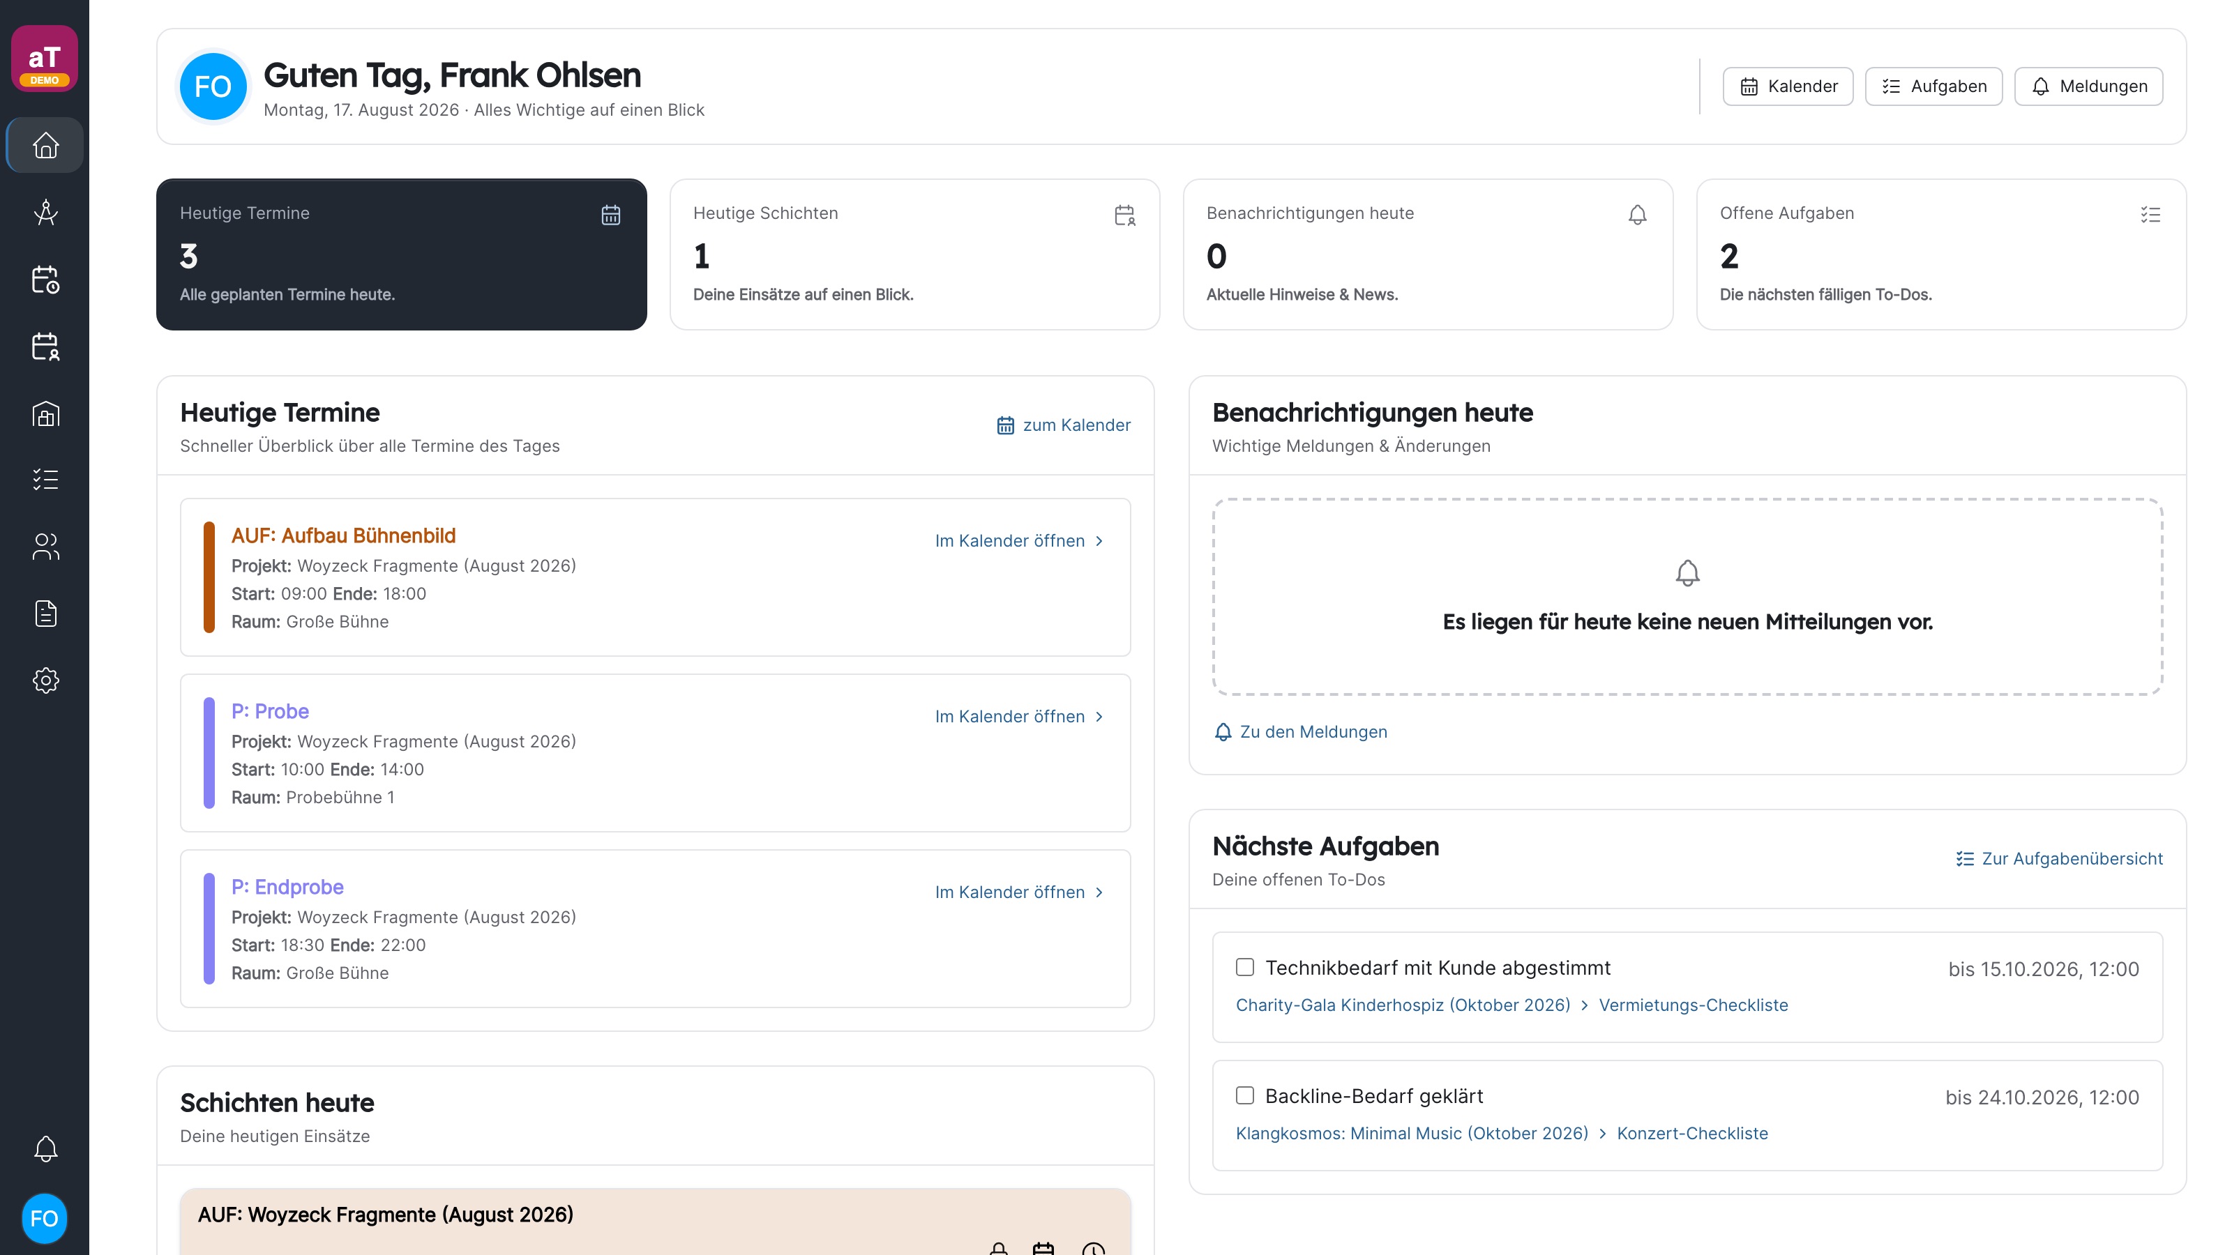Open the users icon in sidebar
The height and width of the screenshot is (1255, 2232).
(x=45, y=547)
